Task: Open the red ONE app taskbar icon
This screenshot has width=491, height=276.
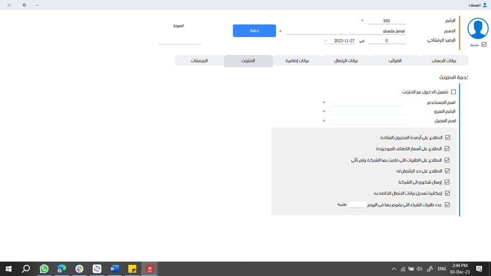Action: coord(150,269)
